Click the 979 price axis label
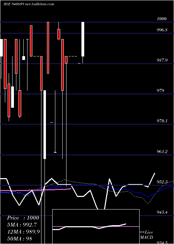174x244 pixels. click(160, 90)
